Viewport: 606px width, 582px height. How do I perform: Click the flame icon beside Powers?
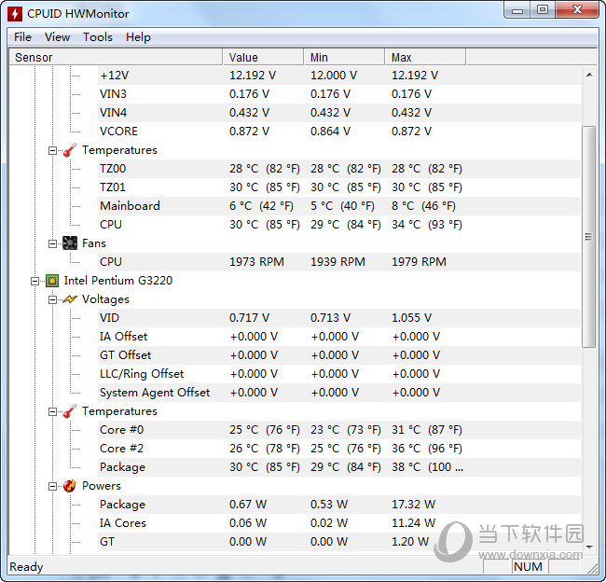(x=70, y=486)
